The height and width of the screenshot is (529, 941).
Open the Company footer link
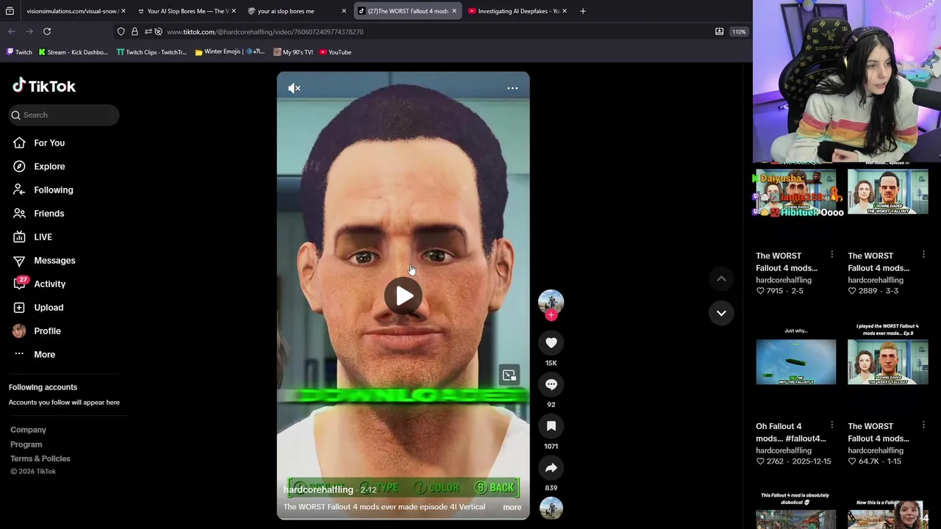28,430
